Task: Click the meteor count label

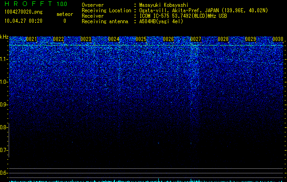Action: coord(65,14)
